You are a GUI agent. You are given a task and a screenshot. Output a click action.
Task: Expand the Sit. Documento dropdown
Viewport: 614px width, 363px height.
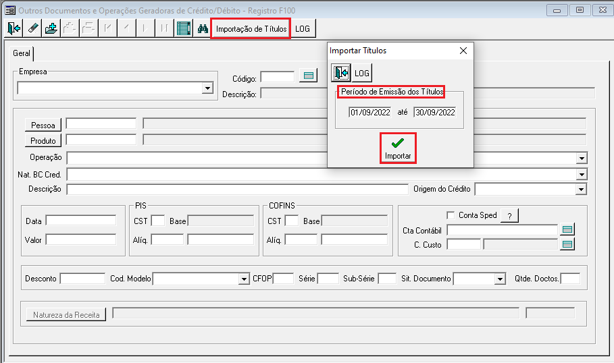click(x=500, y=279)
